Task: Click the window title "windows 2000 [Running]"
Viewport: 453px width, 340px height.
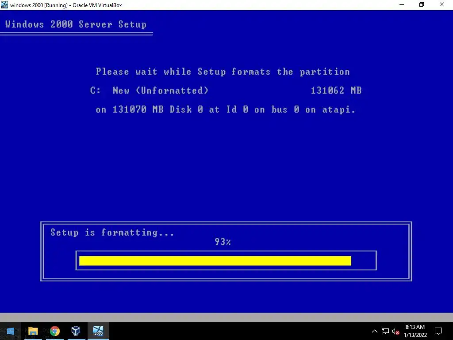Action: pyautogui.click(x=66, y=5)
